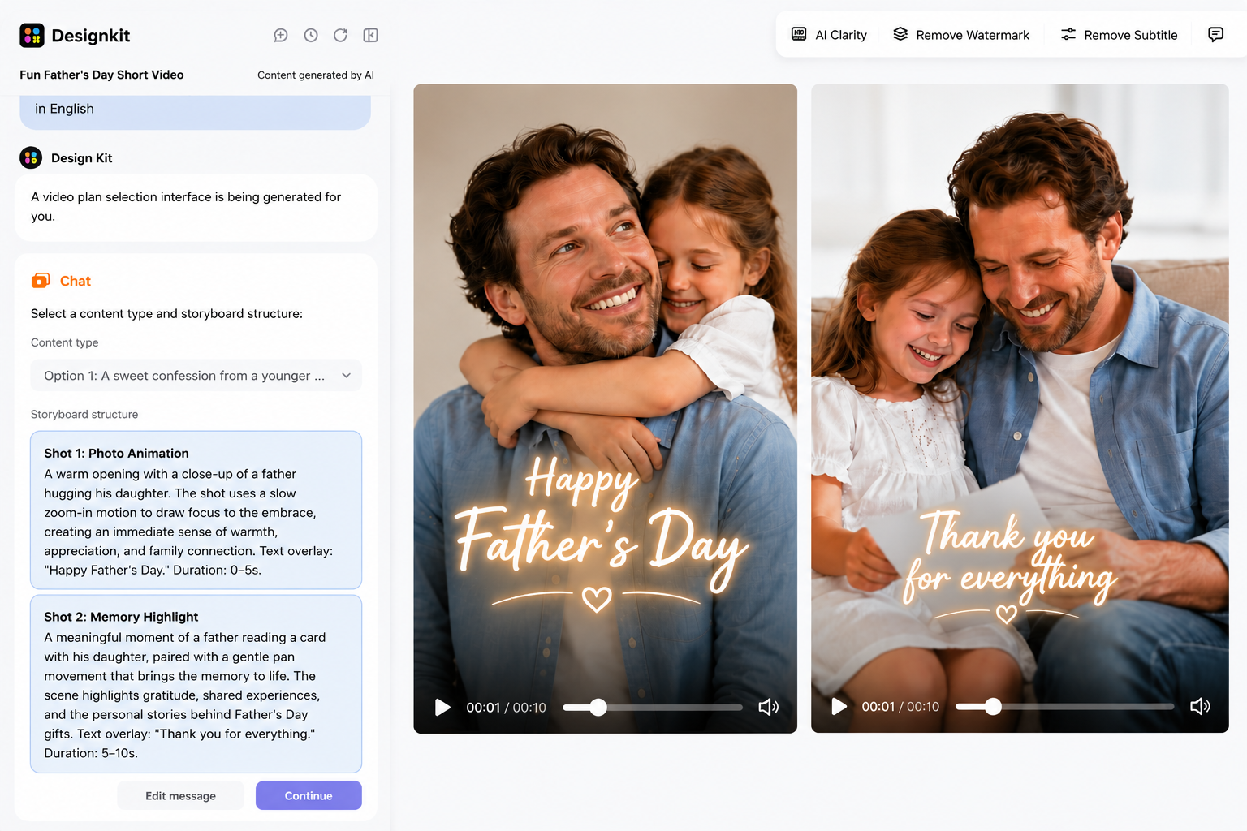Click the Remove Watermark layers icon
This screenshot has width=1247, height=831.
pyautogui.click(x=900, y=34)
